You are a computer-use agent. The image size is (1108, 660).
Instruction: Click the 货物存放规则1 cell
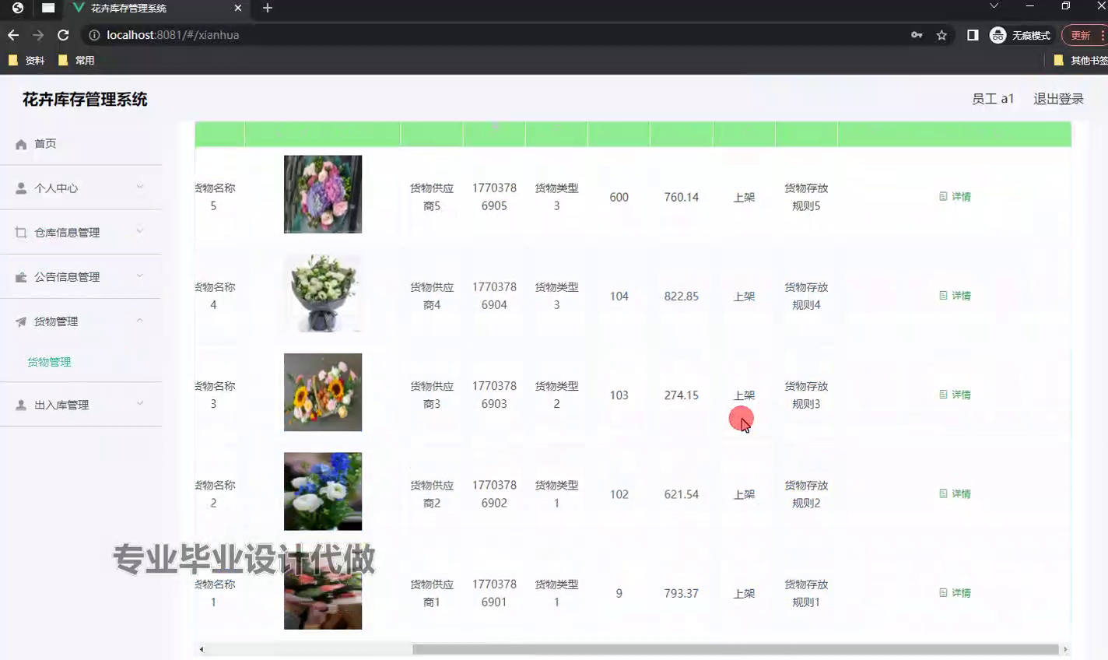[x=806, y=593]
